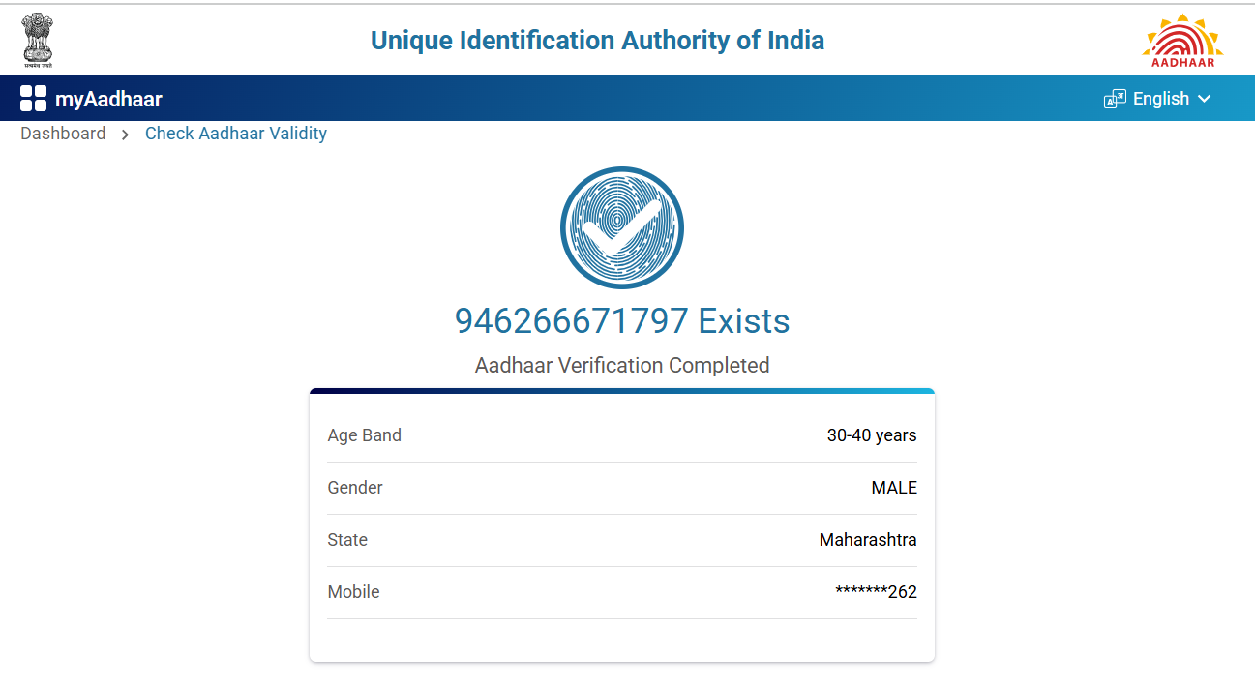The height and width of the screenshot is (689, 1255).
Task: Select the 30-40 years value
Action: click(x=871, y=435)
